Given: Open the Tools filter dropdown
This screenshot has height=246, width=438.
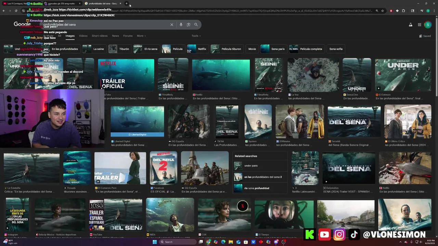Looking at the screenshot, I should [x=196, y=36].
